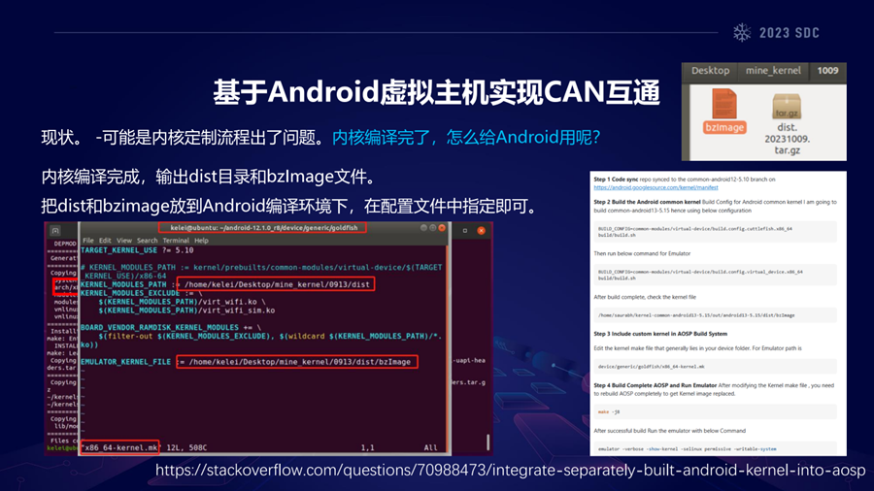
Task: Click the TARGET_KERNEL_USE ?= 5.10 line
Action: tap(137, 250)
